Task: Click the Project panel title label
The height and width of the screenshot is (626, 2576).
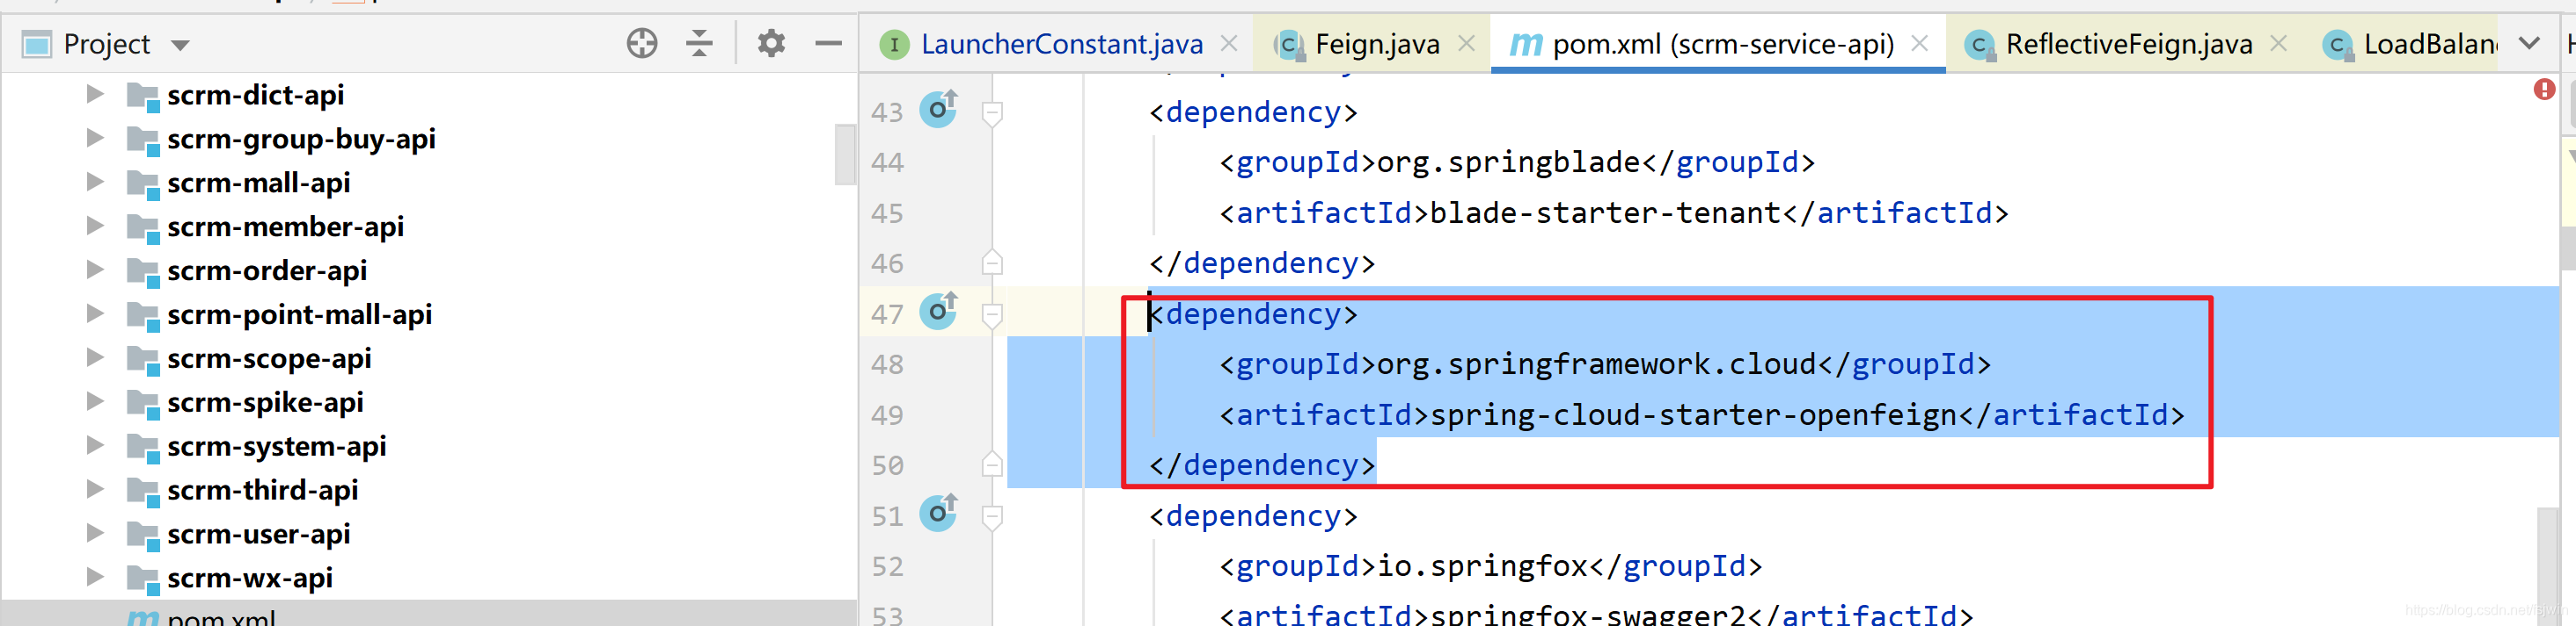Action: 106,44
